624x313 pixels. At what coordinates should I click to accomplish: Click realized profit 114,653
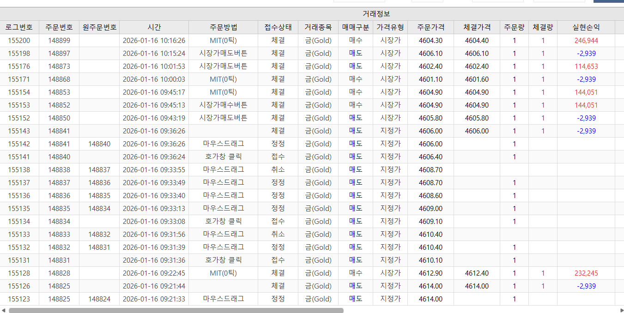coord(586,66)
